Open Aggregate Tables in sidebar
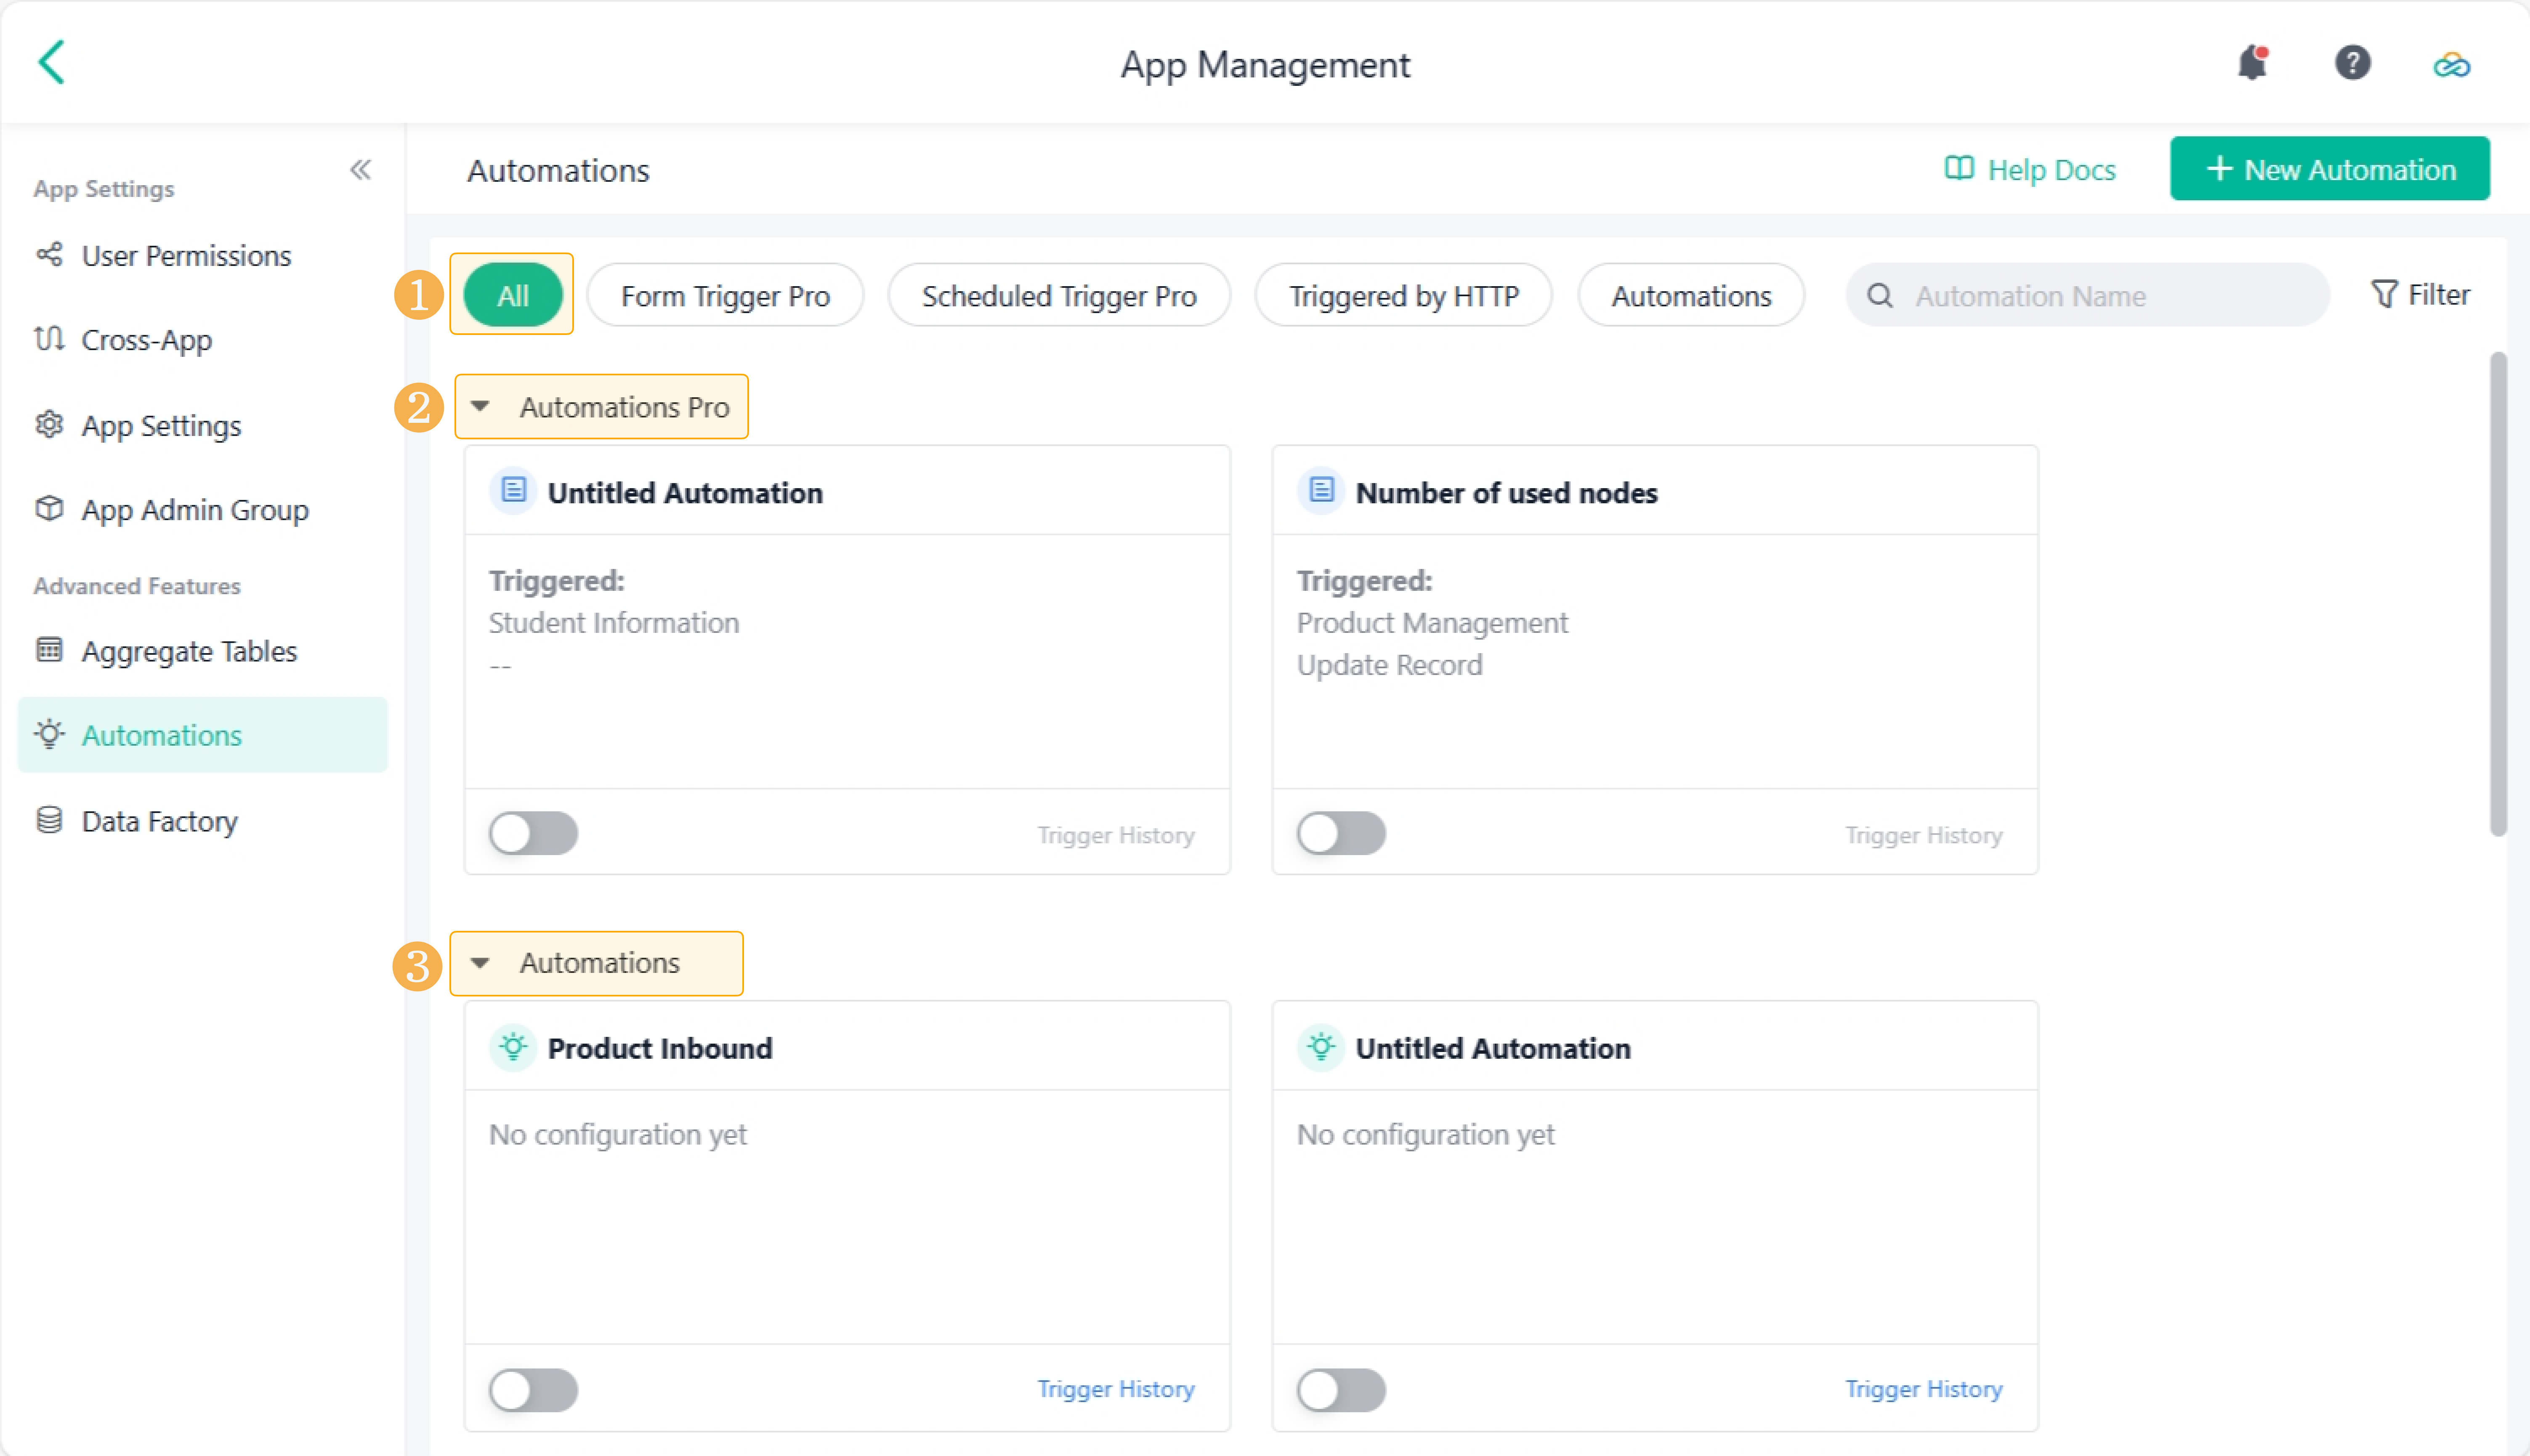The image size is (2530, 1456). (x=189, y=651)
